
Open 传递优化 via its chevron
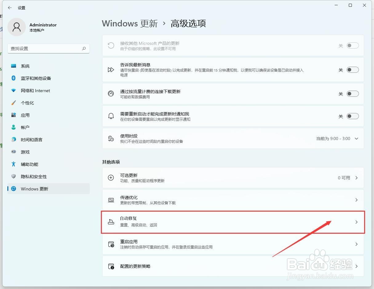tap(356, 200)
